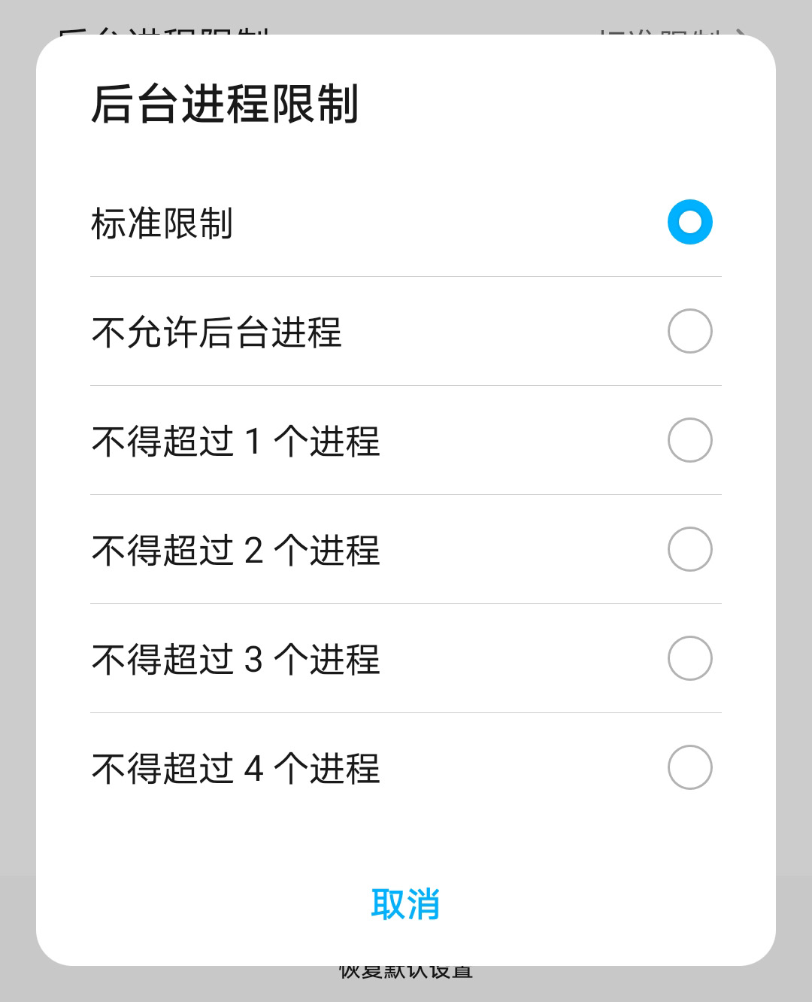Click the 标准限制 value text behind dialog top

(660, 32)
